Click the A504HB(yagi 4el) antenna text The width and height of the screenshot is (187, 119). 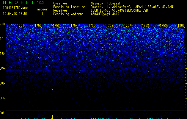(105, 14)
